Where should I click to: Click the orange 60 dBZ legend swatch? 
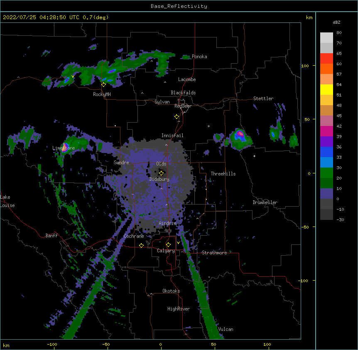[x=326, y=69]
